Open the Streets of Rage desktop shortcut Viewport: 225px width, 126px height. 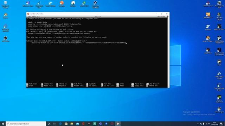point(208,39)
